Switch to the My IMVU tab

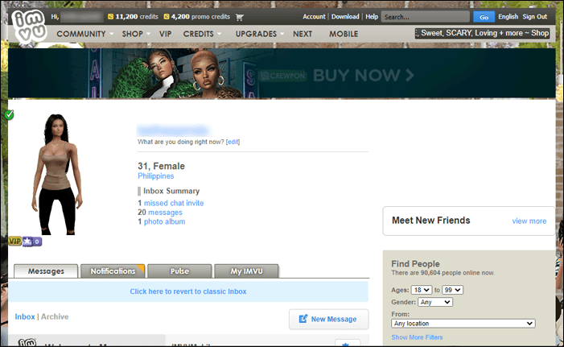pos(246,271)
